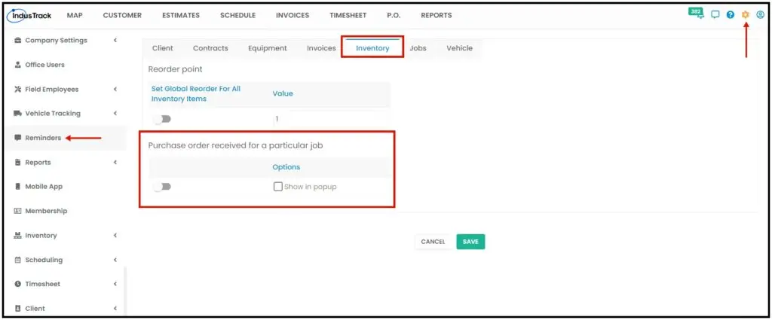Expand sidebar Client chevron
The image size is (772, 320).
(115, 308)
